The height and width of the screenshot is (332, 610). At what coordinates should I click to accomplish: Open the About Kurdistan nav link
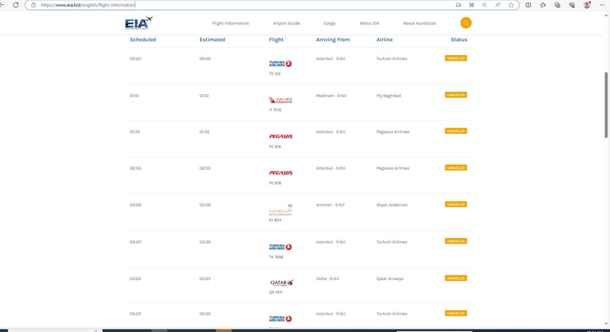[x=419, y=23]
